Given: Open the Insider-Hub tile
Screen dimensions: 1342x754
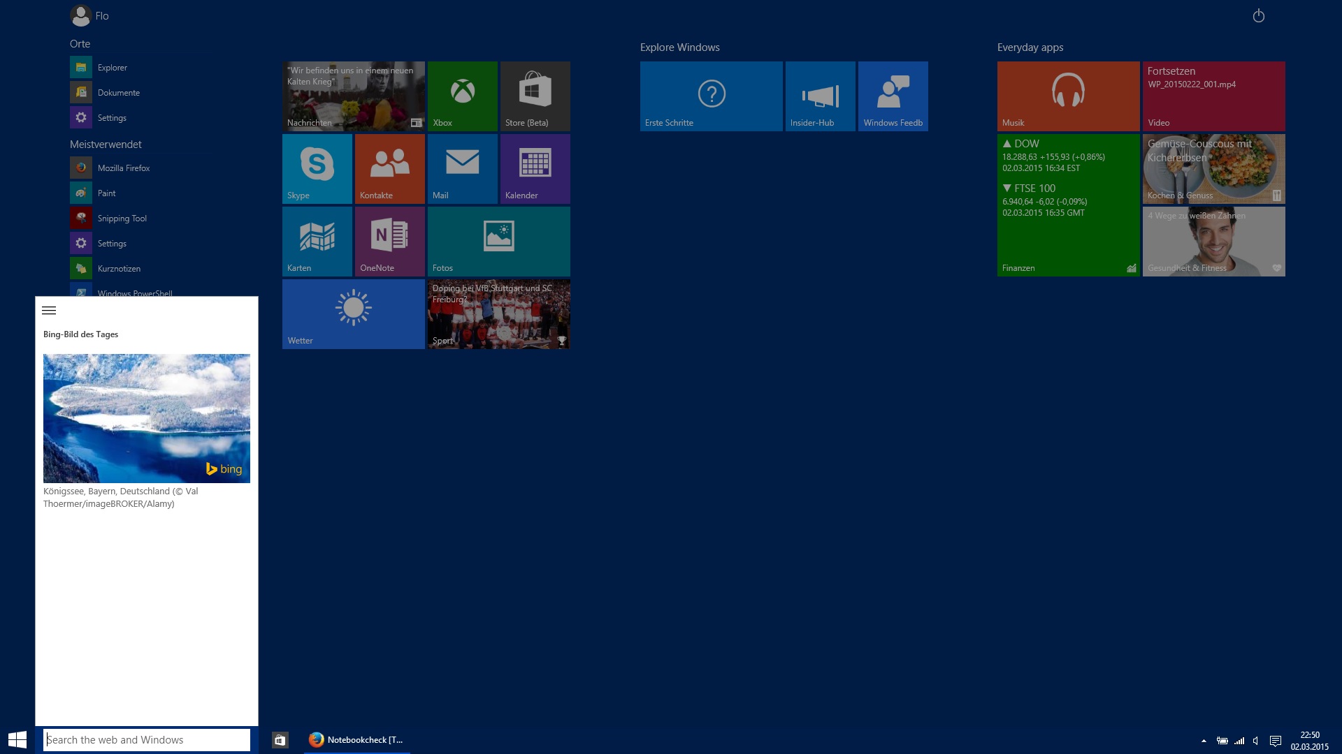Looking at the screenshot, I should click(x=821, y=96).
